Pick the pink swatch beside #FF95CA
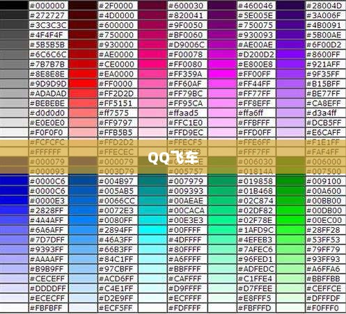The width and height of the screenshot is (346, 314). tap(152, 104)
